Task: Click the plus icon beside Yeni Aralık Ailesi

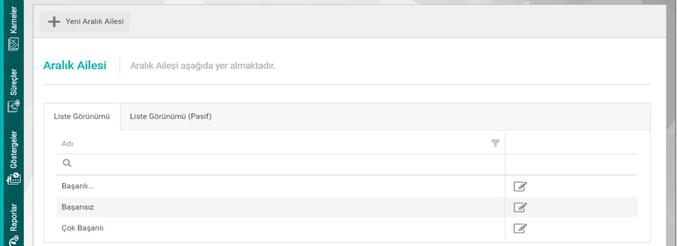Action: (54, 22)
